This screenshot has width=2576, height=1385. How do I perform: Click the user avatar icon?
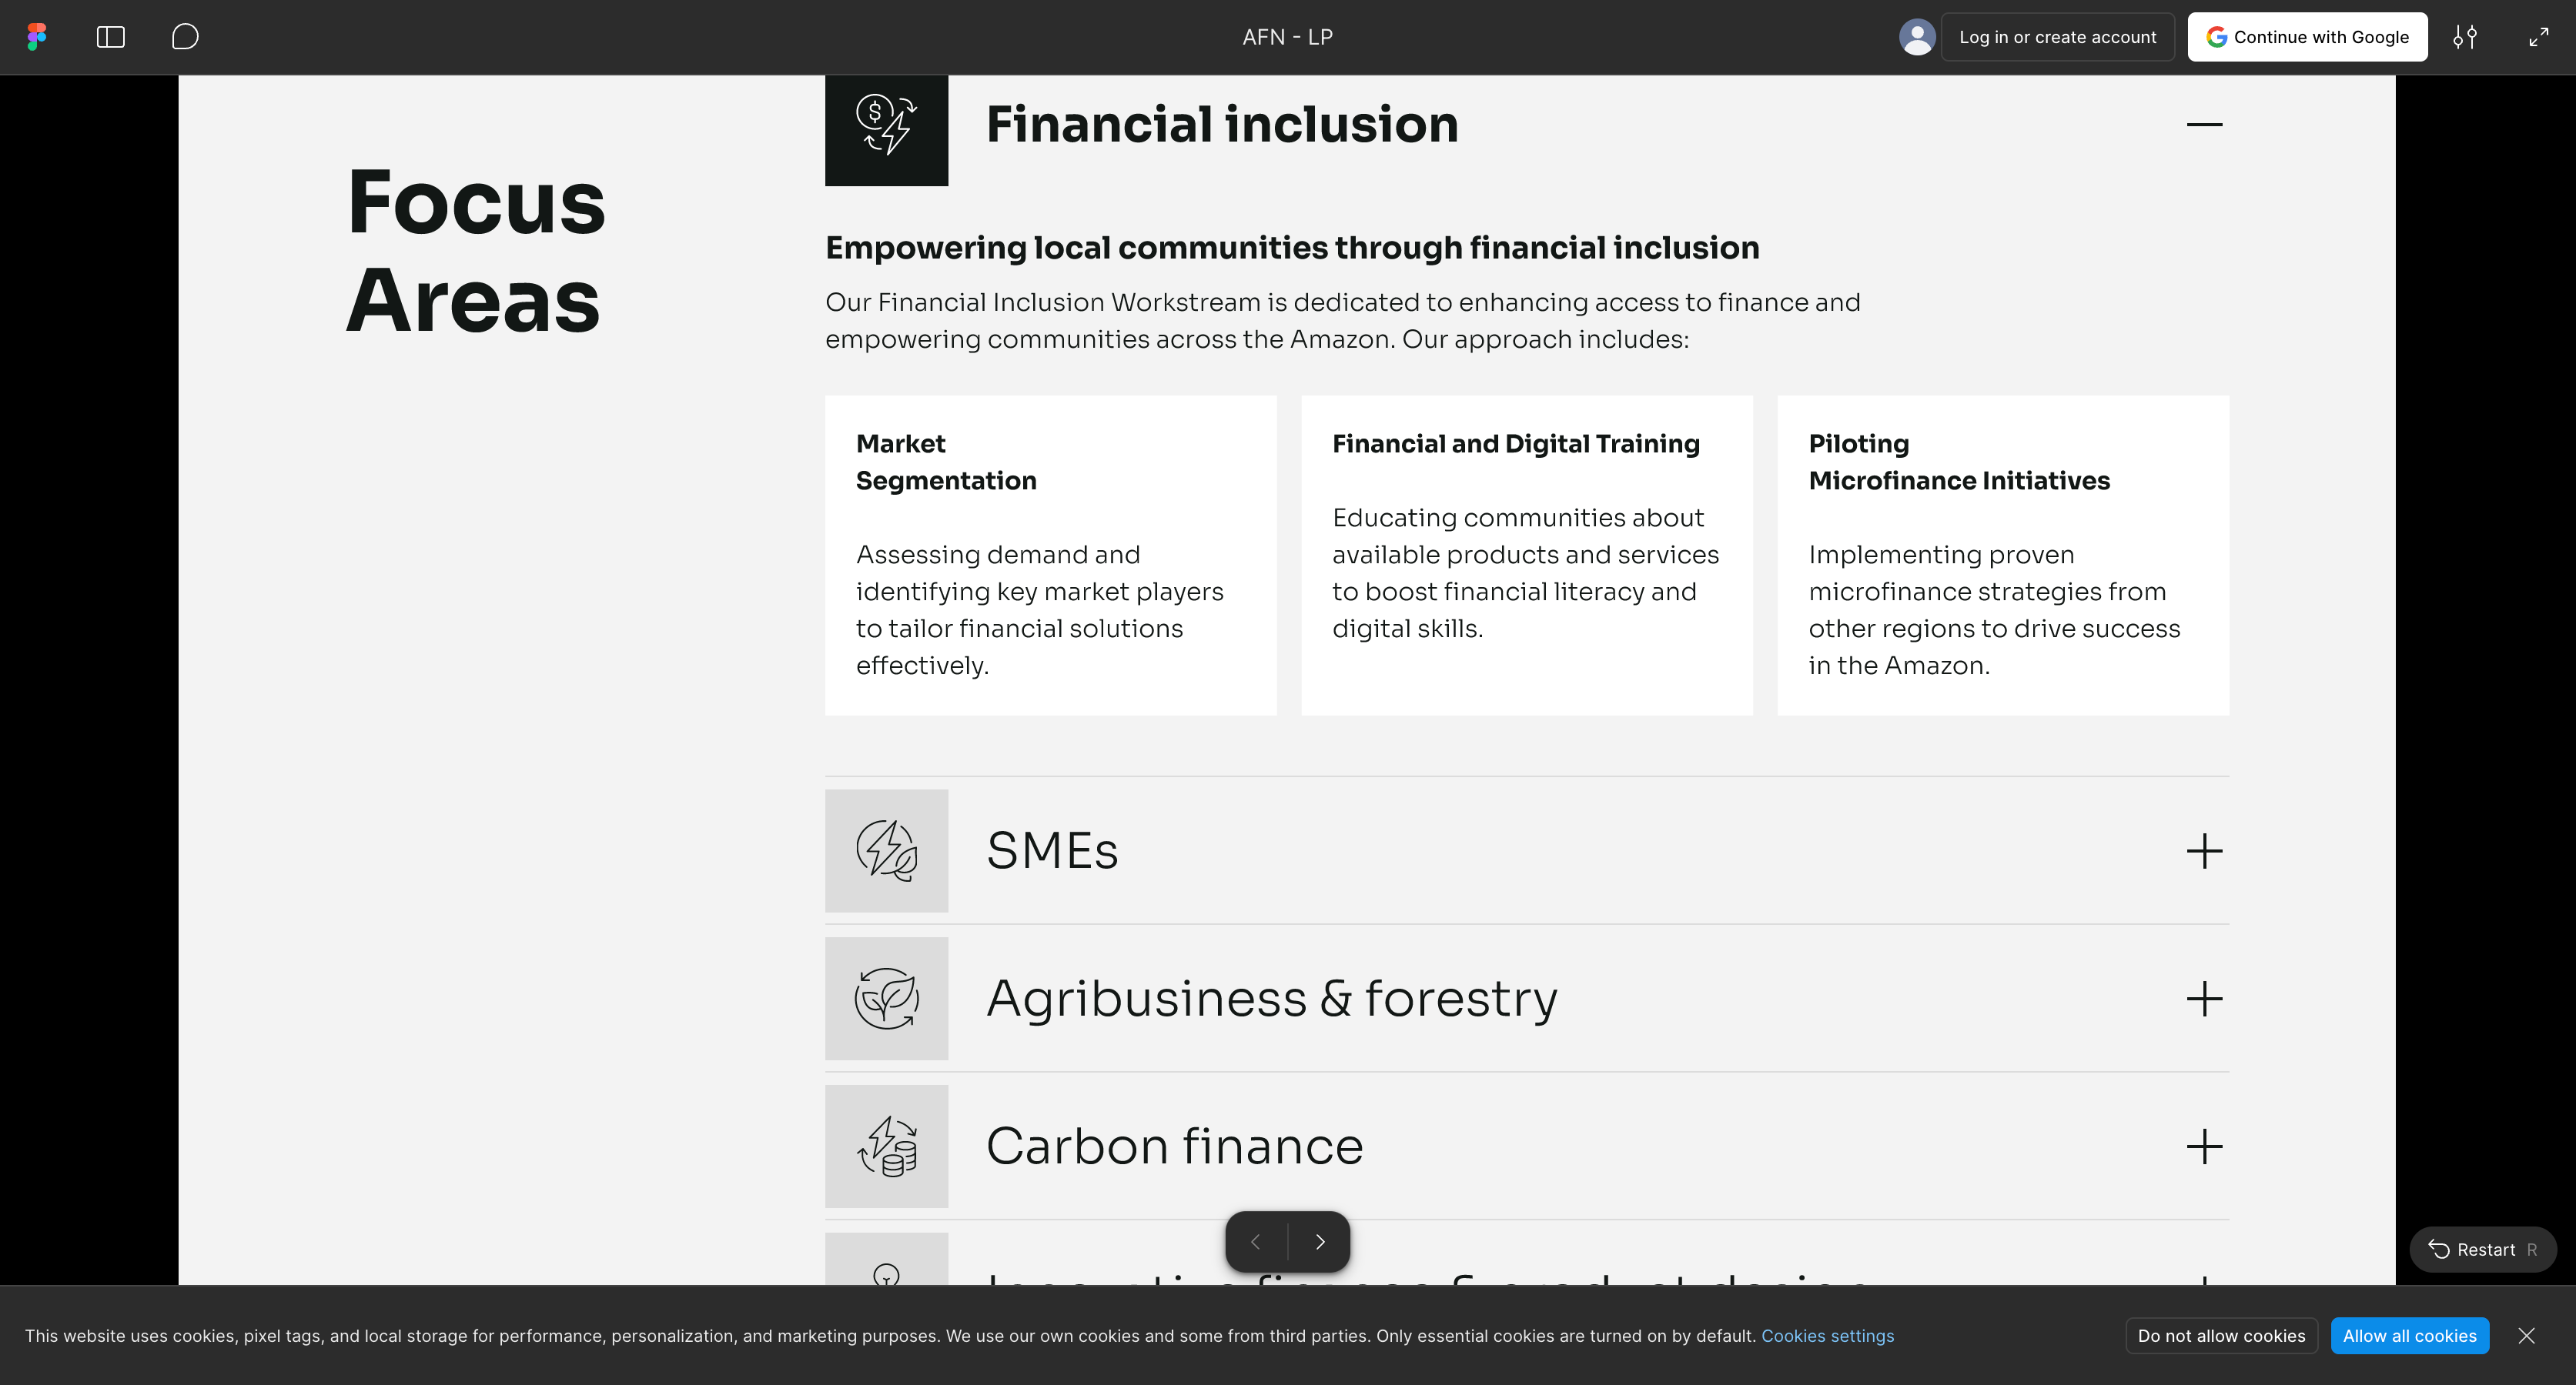(x=1917, y=37)
